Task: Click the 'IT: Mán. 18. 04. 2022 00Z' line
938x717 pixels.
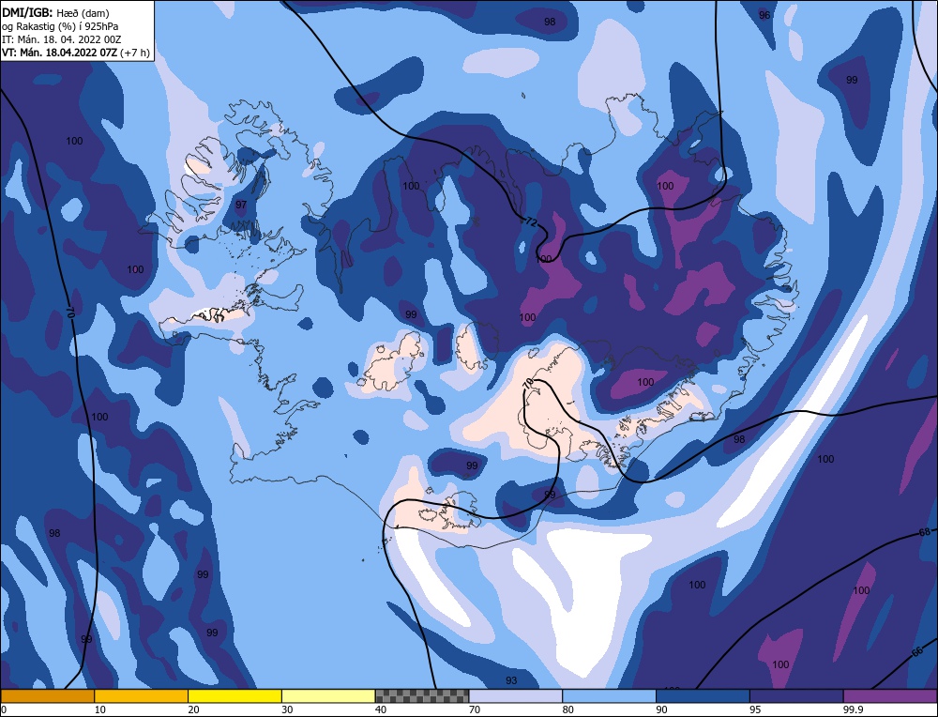Action: click(62, 38)
